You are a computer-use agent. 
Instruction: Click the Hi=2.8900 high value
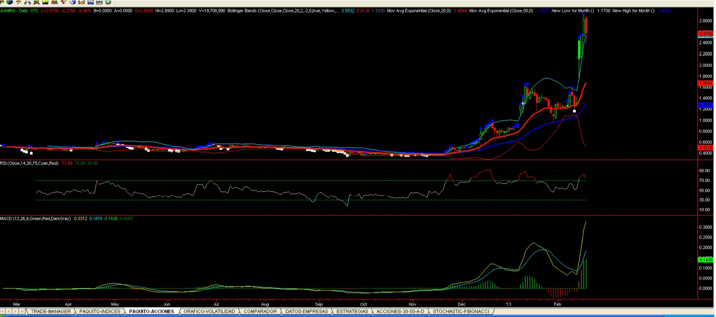coord(165,11)
